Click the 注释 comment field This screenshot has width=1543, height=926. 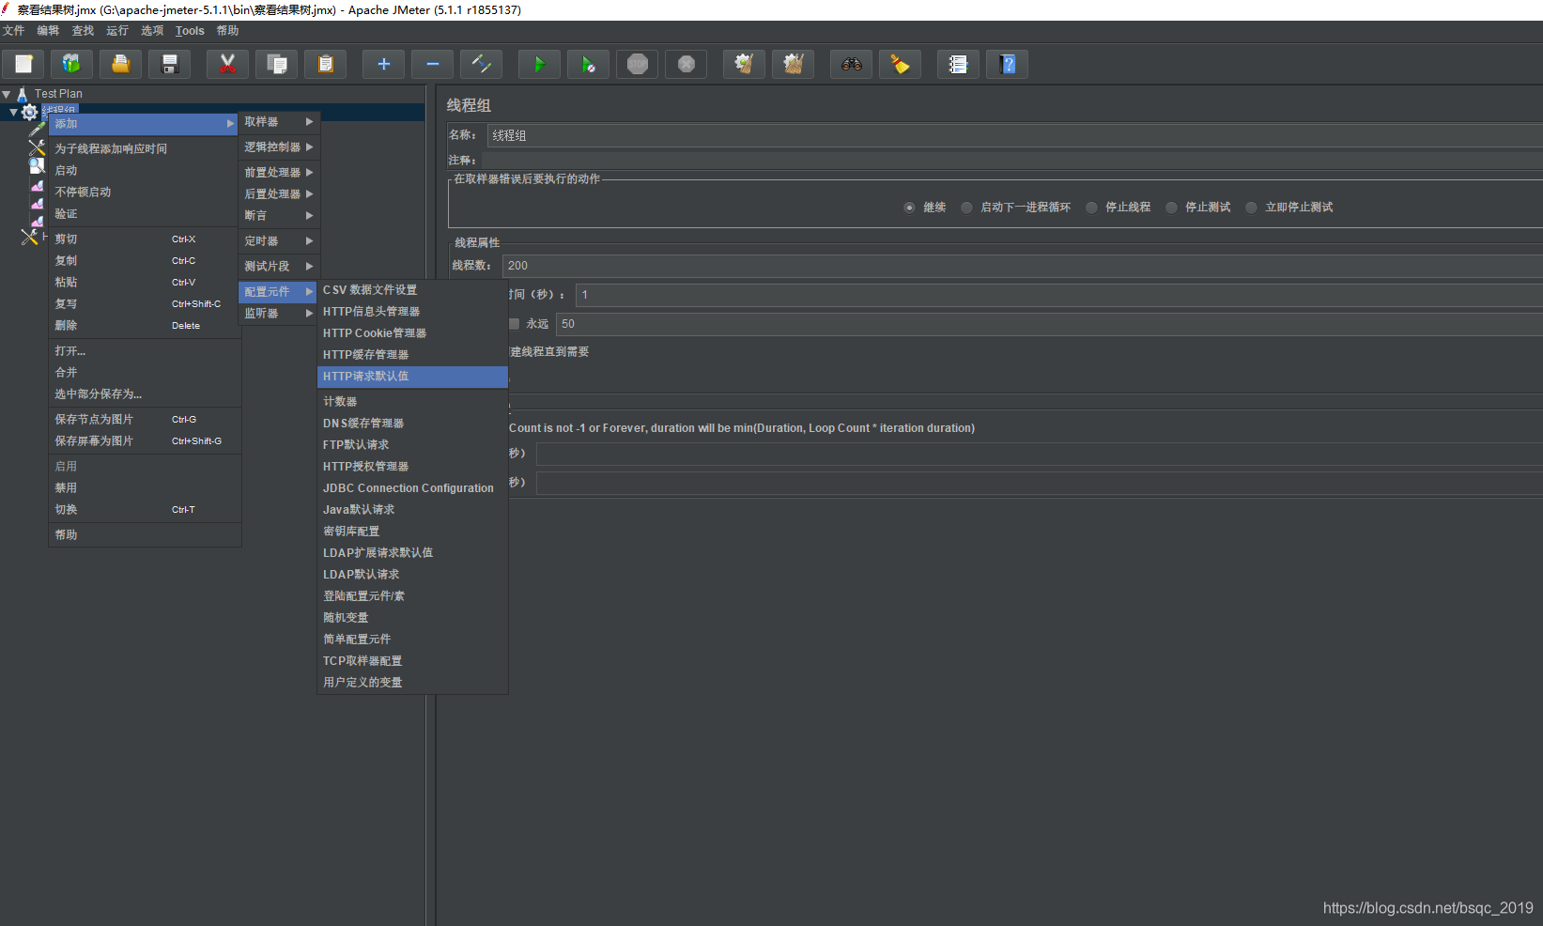[x=1011, y=161]
